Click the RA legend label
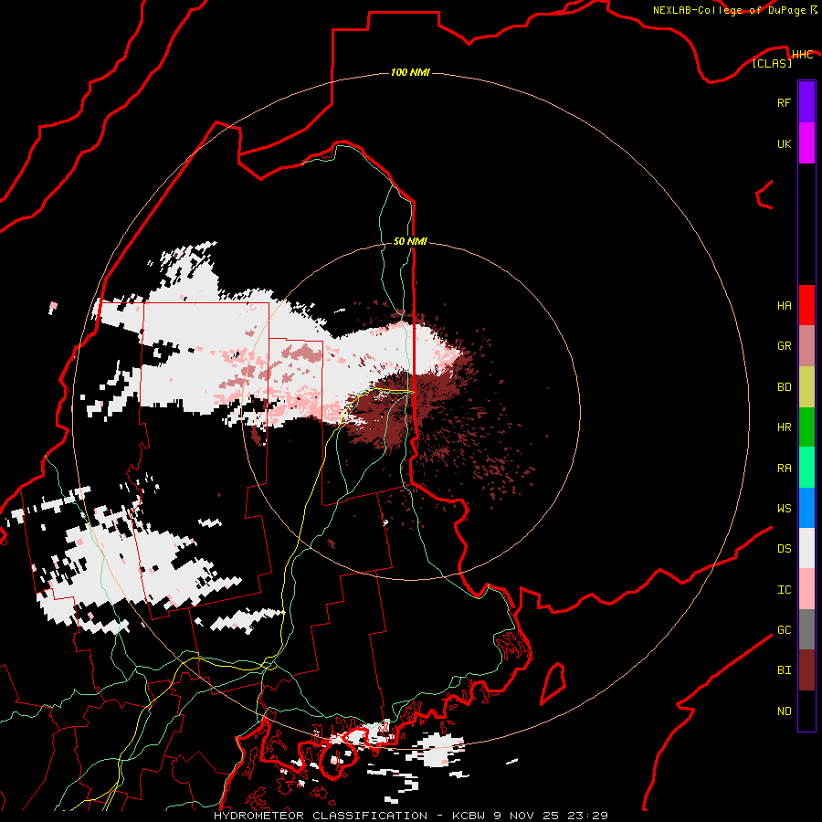Image resolution: width=822 pixels, height=822 pixels. coord(784,469)
